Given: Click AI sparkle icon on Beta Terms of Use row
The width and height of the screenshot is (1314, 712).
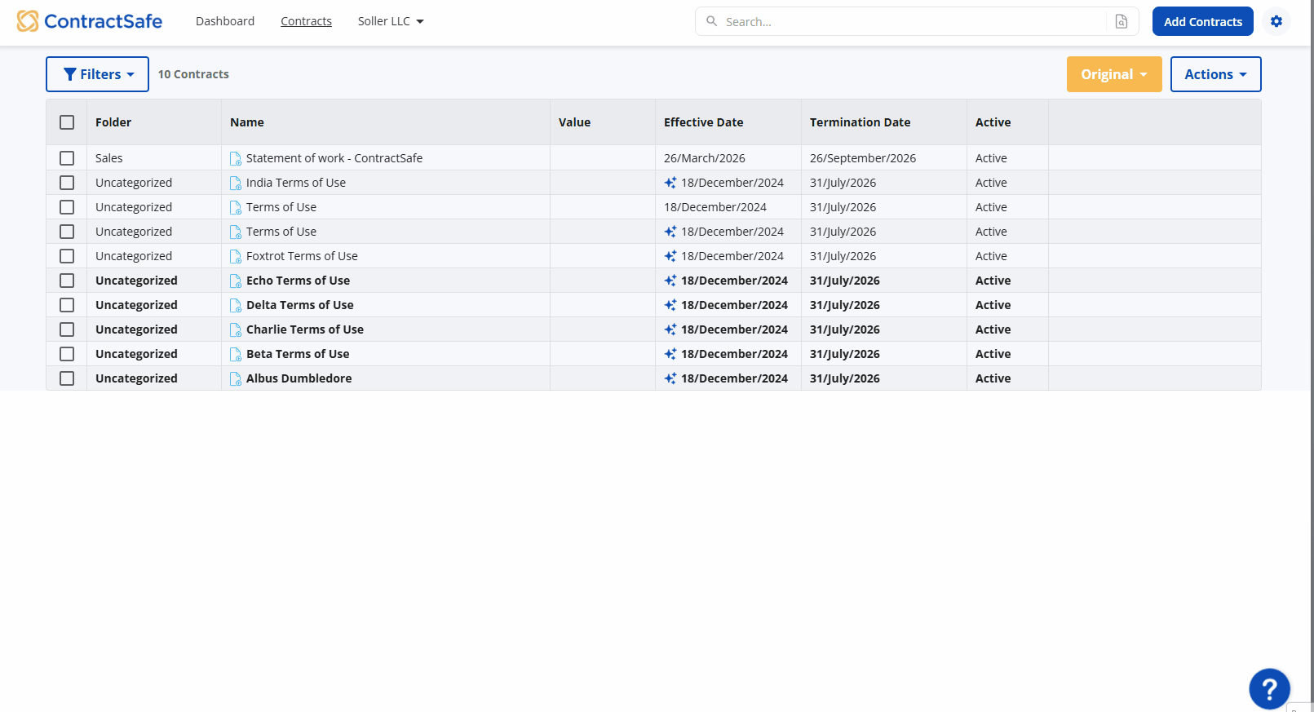Looking at the screenshot, I should (670, 354).
